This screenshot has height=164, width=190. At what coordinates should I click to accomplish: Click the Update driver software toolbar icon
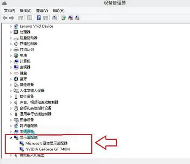tap(64, 18)
